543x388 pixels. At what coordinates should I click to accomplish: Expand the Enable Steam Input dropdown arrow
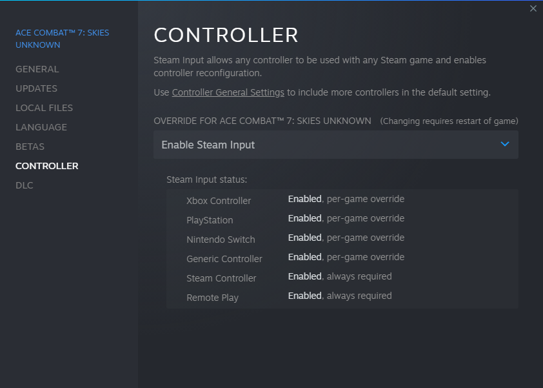[505, 144]
